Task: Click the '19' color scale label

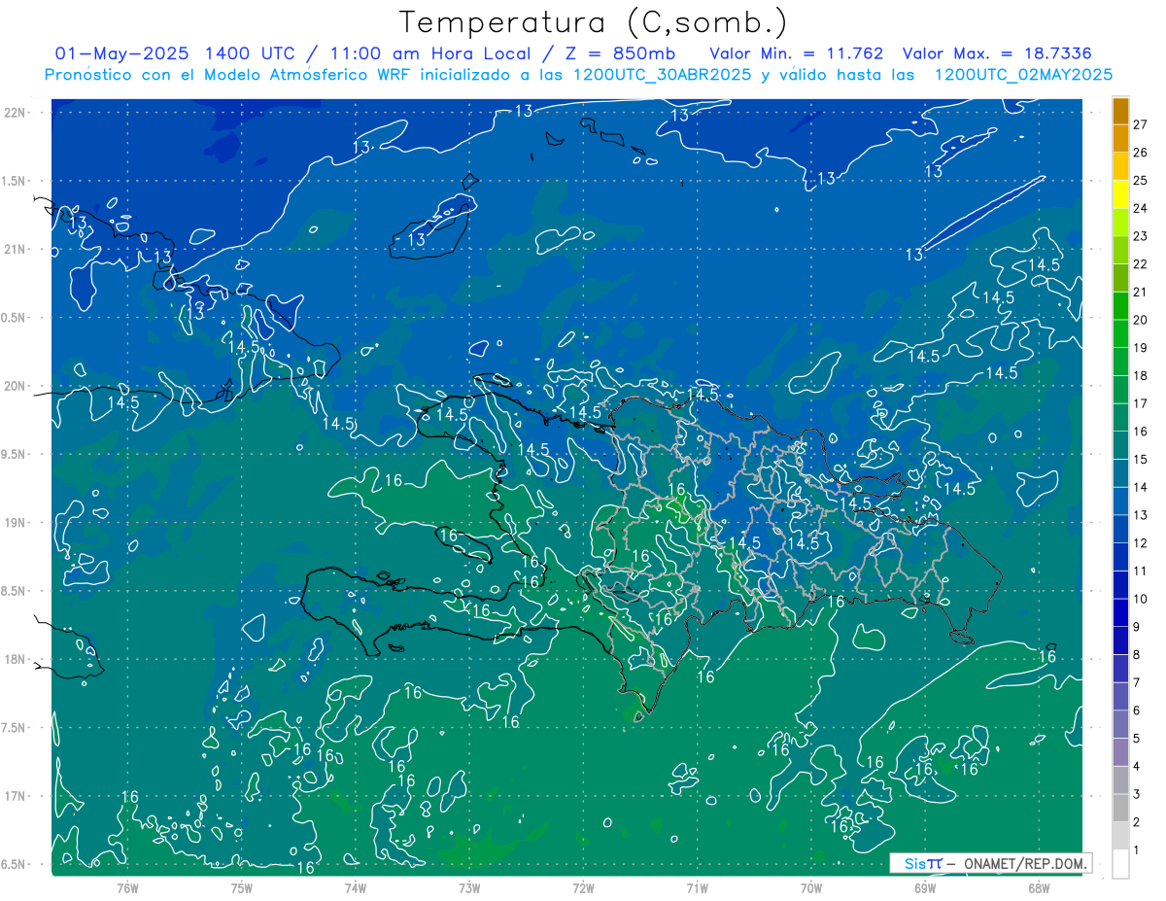Action: [1140, 348]
